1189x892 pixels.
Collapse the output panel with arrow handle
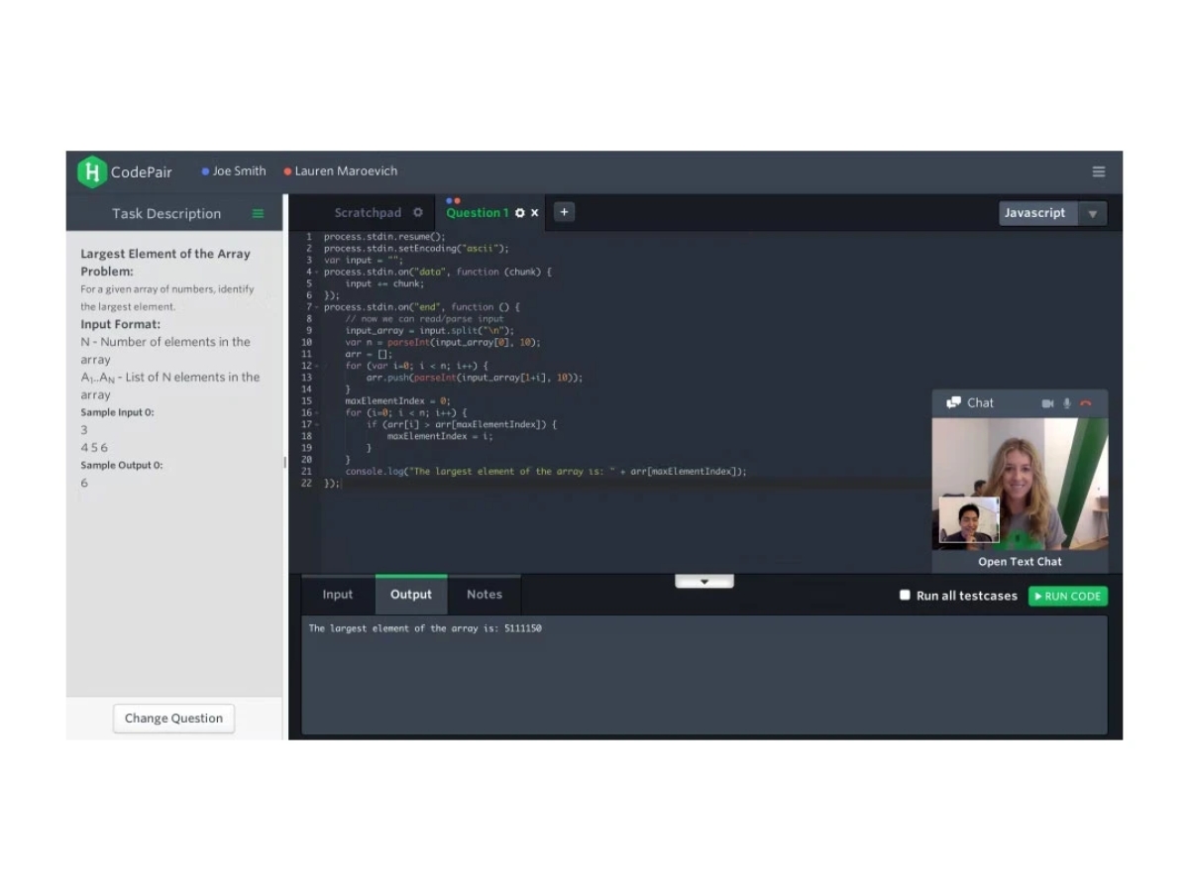704,581
